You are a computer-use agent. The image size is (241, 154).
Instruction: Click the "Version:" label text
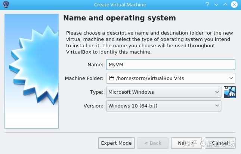(93, 106)
